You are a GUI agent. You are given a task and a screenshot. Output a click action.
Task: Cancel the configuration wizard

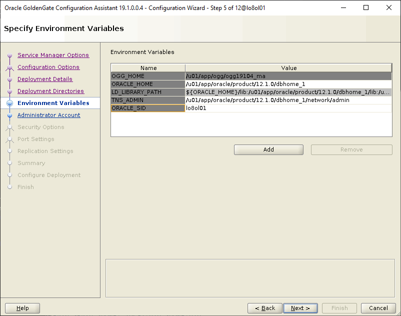click(x=378, y=308)
